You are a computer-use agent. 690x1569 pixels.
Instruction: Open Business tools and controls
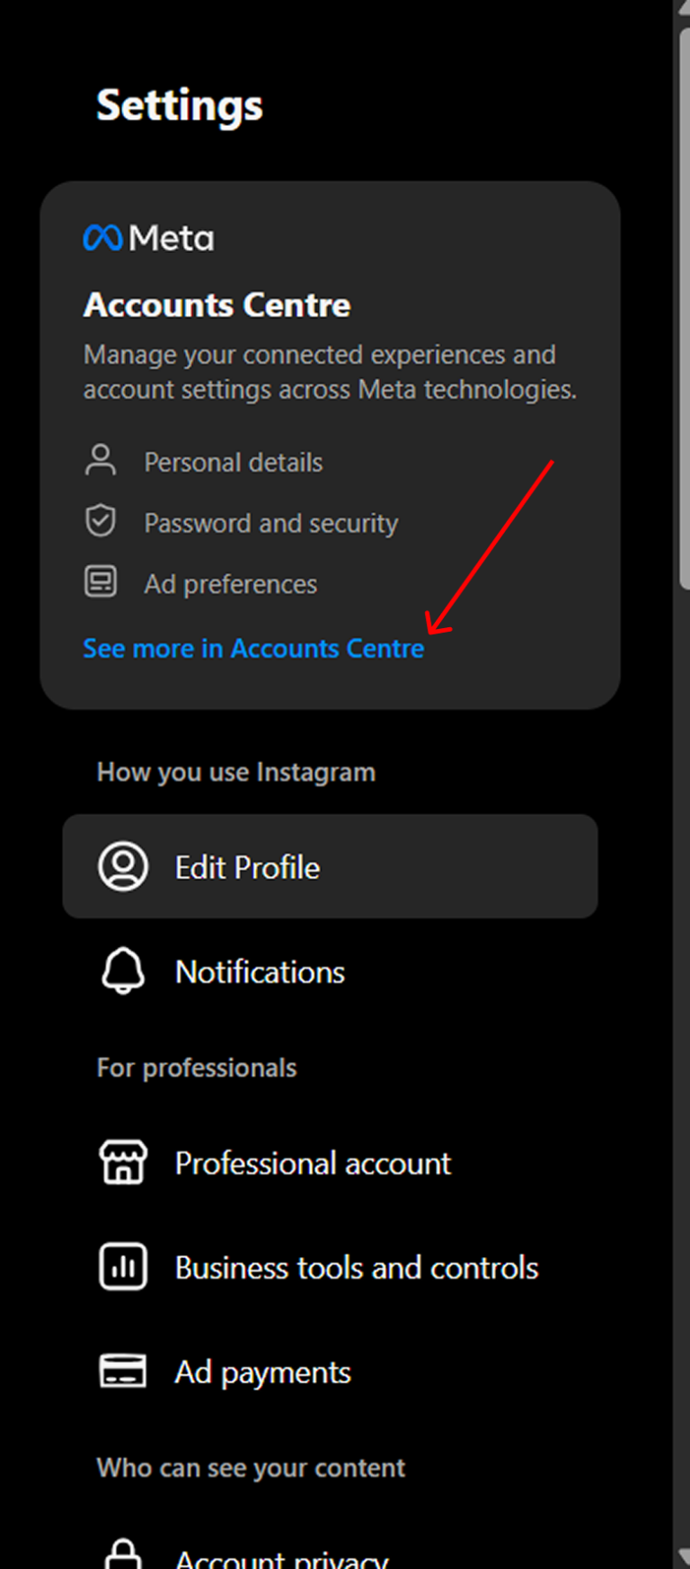[x=357, y=1266]
